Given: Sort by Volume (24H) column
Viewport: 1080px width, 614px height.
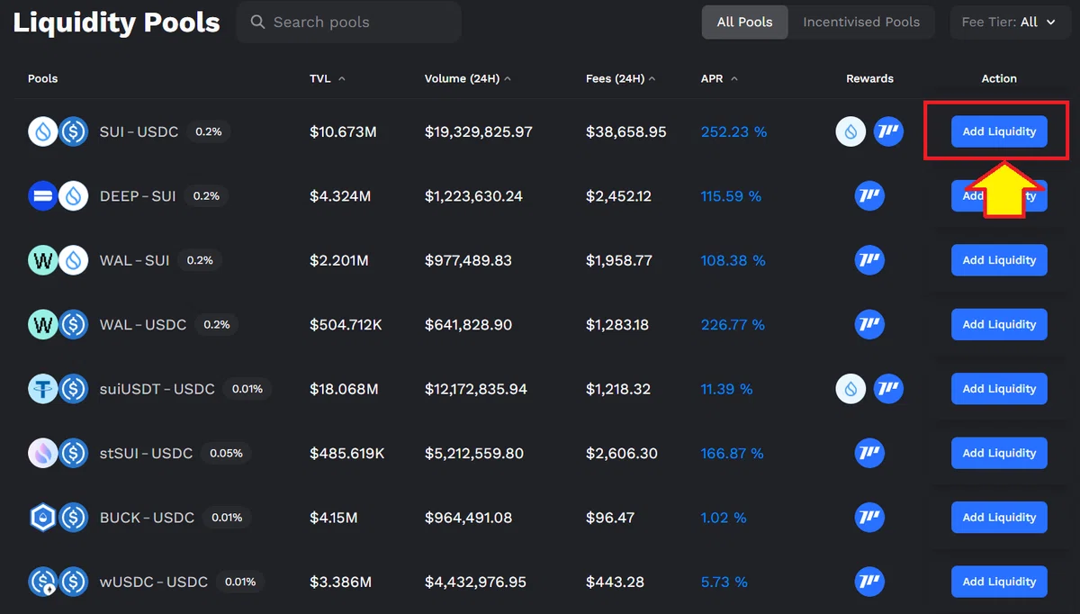Looking at the screenshot, I should click(x=468, y=79).
